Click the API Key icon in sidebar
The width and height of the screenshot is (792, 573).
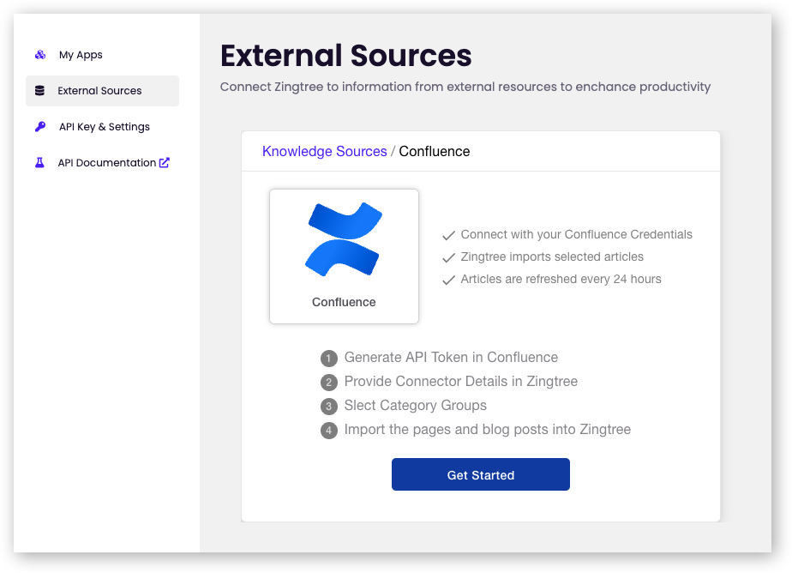40,126
